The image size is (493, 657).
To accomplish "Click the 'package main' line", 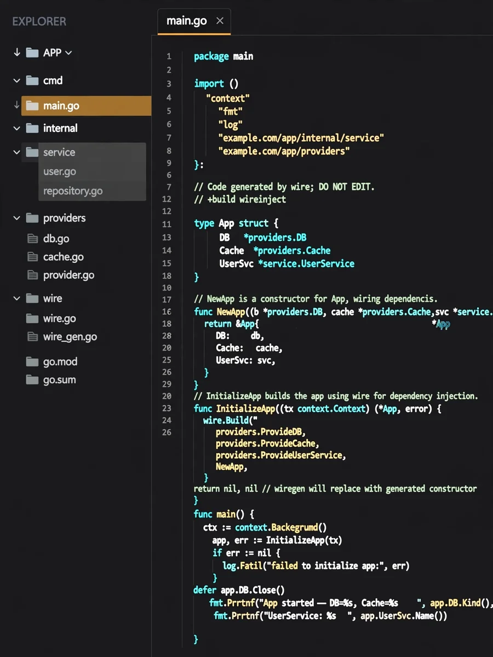I will 223,56.
